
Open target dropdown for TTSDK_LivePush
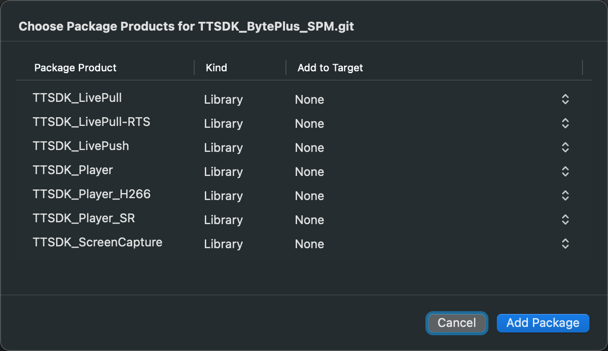pyautogui.click(x=565, y=148)
